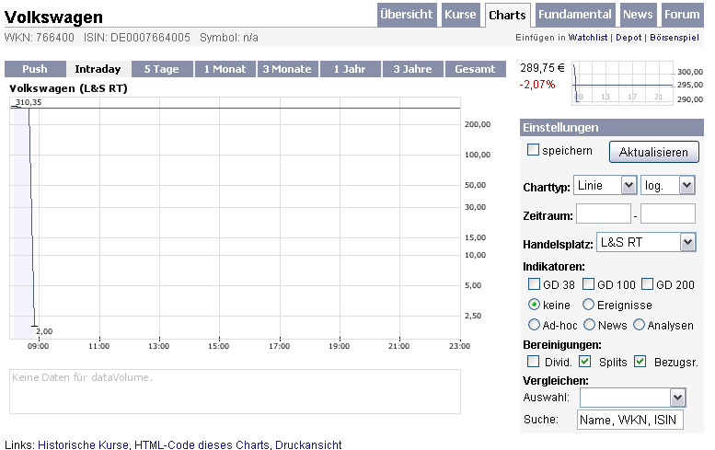Click the 310,35 high marker on chart
Image resolution: width=715 pixels, height=450 pixels.
[x=29, y=102]
